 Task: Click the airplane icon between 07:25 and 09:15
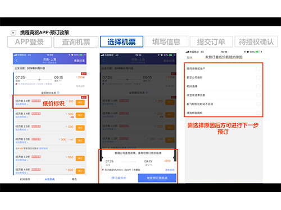point(39,80)
